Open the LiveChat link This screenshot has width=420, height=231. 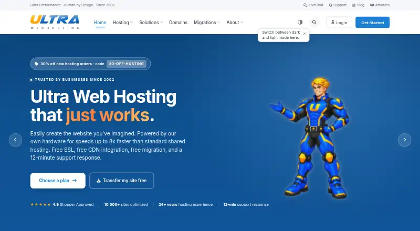pyautogui.click(x=313, y=5)
